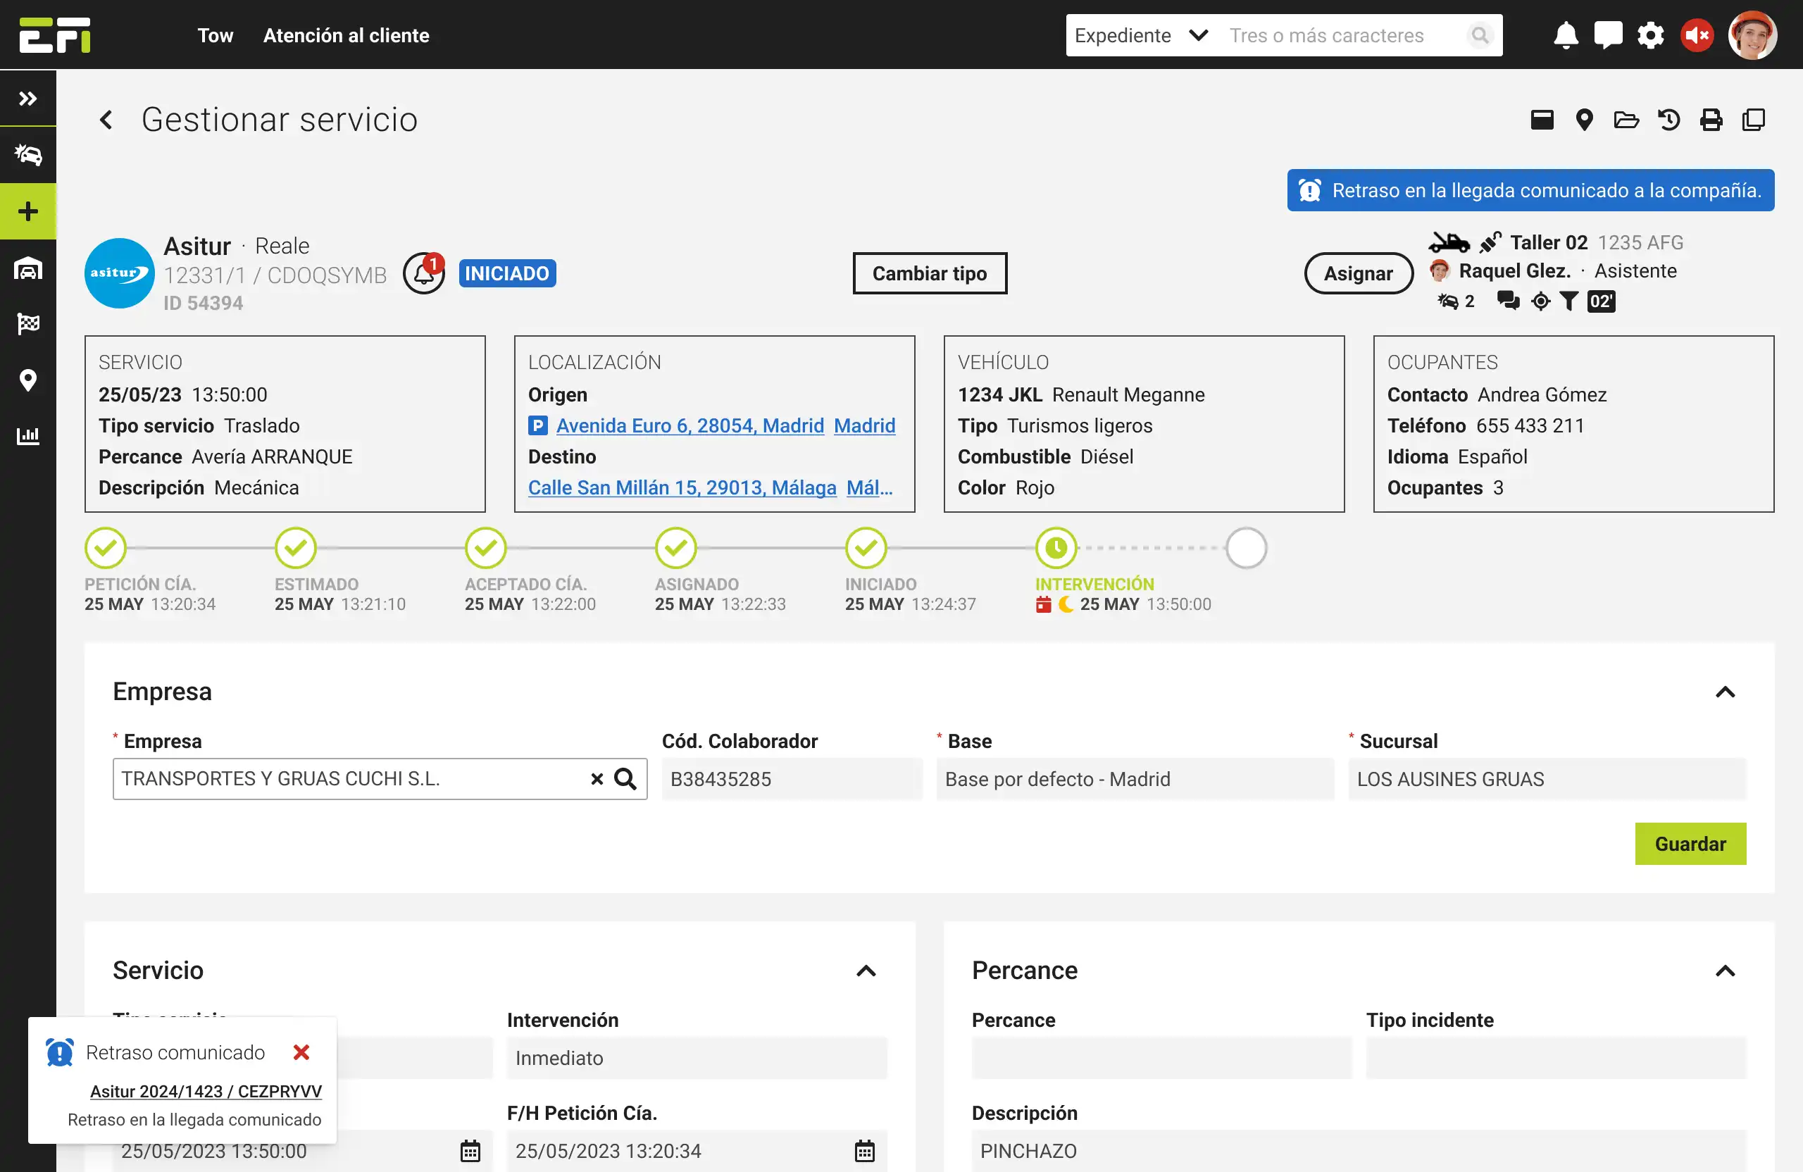Image resolution: width=1803 pixels, height=1172 pixels.
Task: Click the Guardar button
Action: pos(1690,844)
